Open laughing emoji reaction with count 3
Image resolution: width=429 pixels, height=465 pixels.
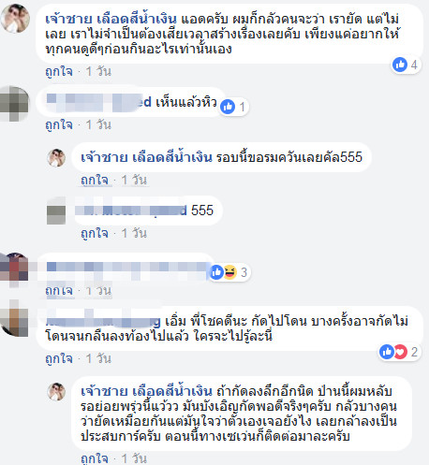click(229, 272)
